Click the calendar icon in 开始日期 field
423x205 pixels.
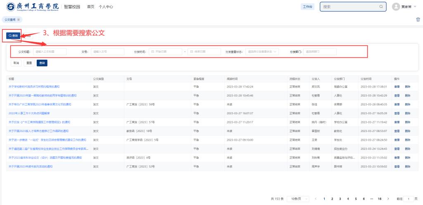pyautogui.click(x=153, y=52)
